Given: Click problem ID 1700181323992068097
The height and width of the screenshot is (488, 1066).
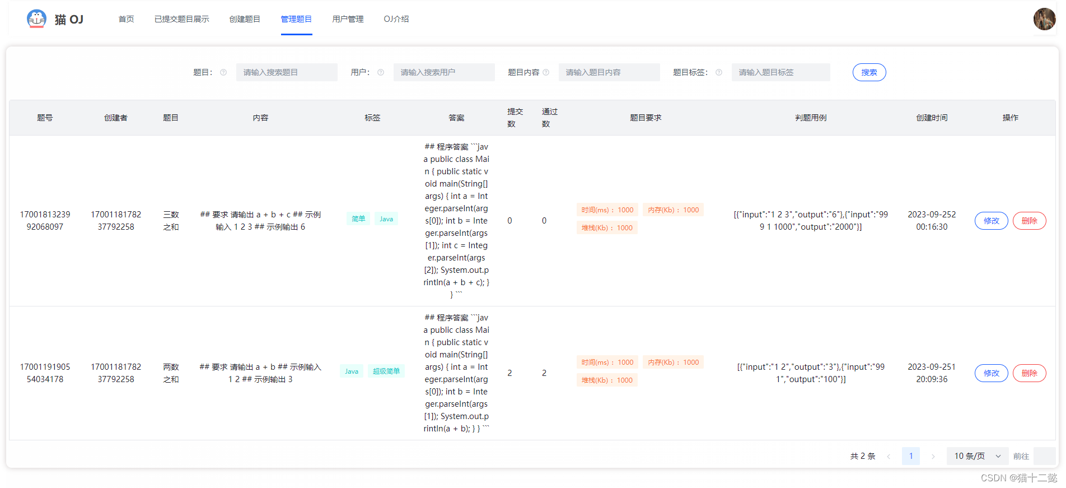Looking at the screenshot, I should pos(45,221).
